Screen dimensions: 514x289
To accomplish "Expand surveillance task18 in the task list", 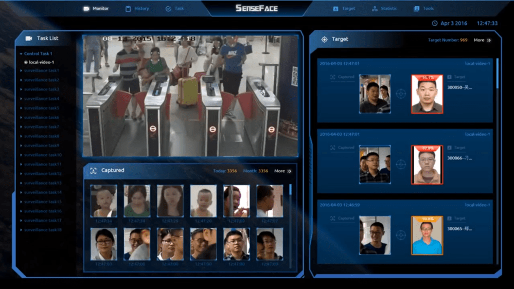I will [x=21, y=230].
